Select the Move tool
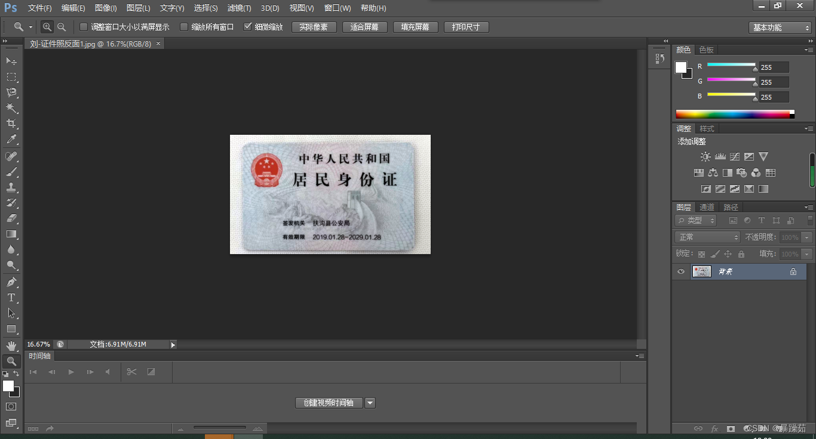 (11, 61)
